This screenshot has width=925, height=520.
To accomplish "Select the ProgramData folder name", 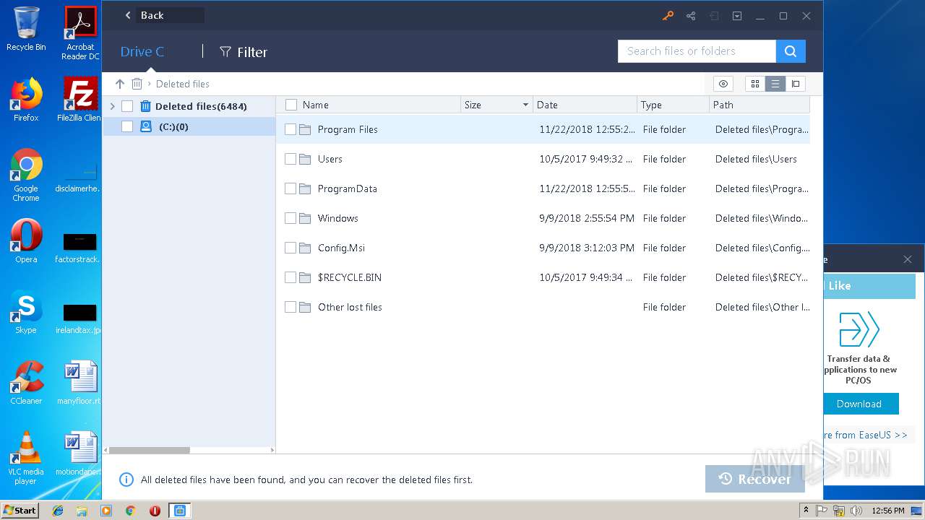I will [348, 188].
